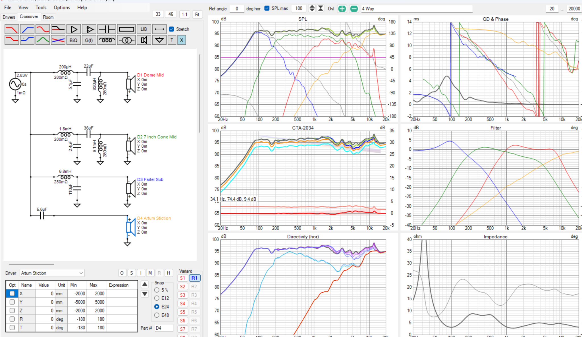
Task: Add a resistor component
Action: click(126, 29)
